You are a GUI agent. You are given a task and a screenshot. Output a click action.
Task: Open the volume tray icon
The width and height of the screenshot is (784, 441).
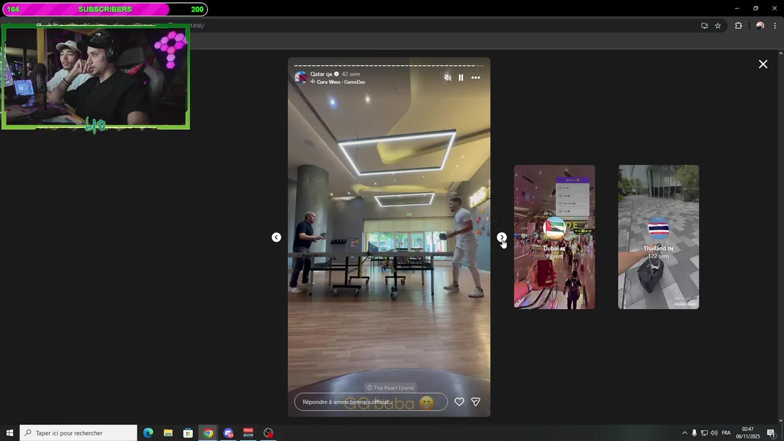[x=714, y=433]
